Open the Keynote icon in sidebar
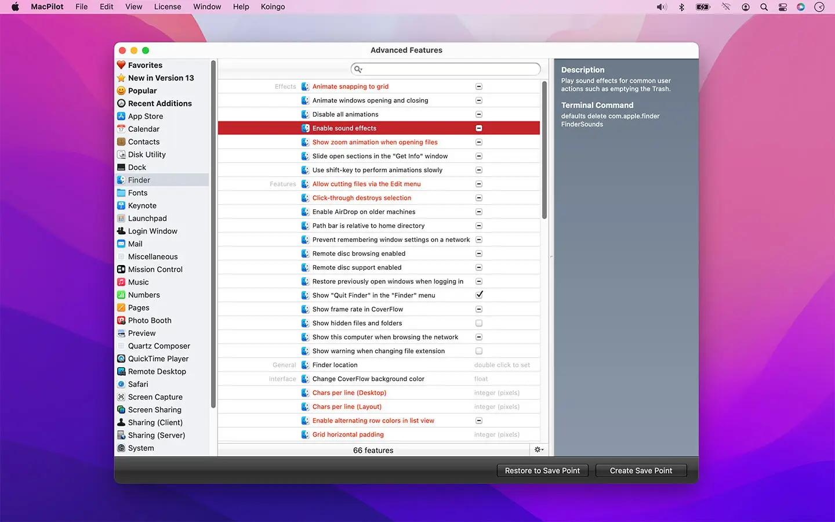The height and width of the screenshot is (522, 835). click(x=121, y=205)
